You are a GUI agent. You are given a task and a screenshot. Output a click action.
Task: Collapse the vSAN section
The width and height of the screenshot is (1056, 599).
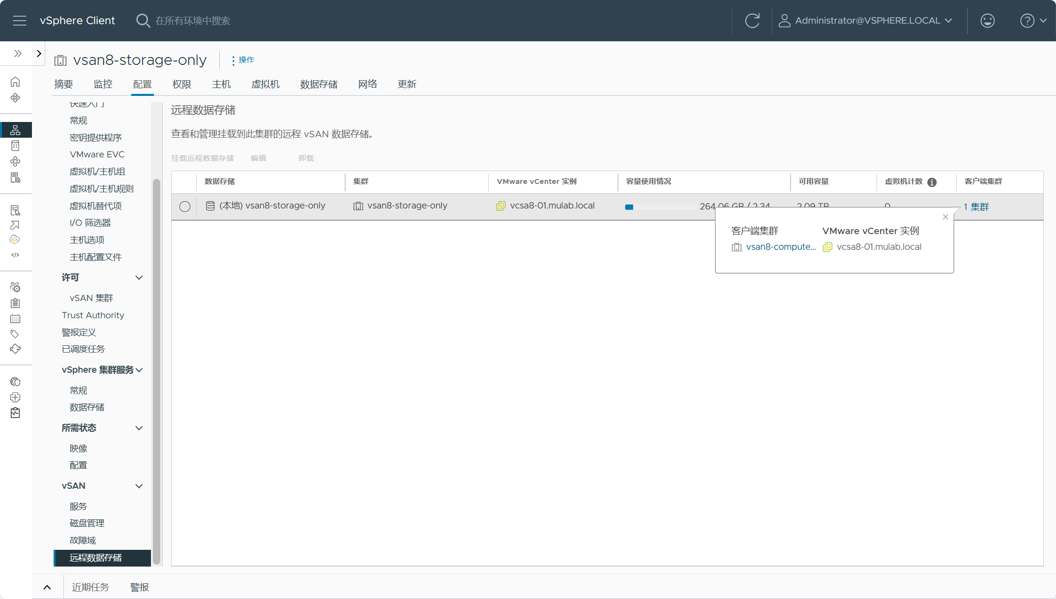click(x=139, y=486)
